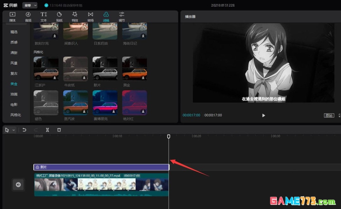Download the 蒸汽波 filter
This screenshot has width=341, height=209.
coord(84,111)
